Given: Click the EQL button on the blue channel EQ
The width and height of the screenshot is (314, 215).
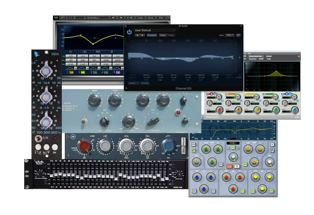Looking at the screenshot, I should pos(183,150).
